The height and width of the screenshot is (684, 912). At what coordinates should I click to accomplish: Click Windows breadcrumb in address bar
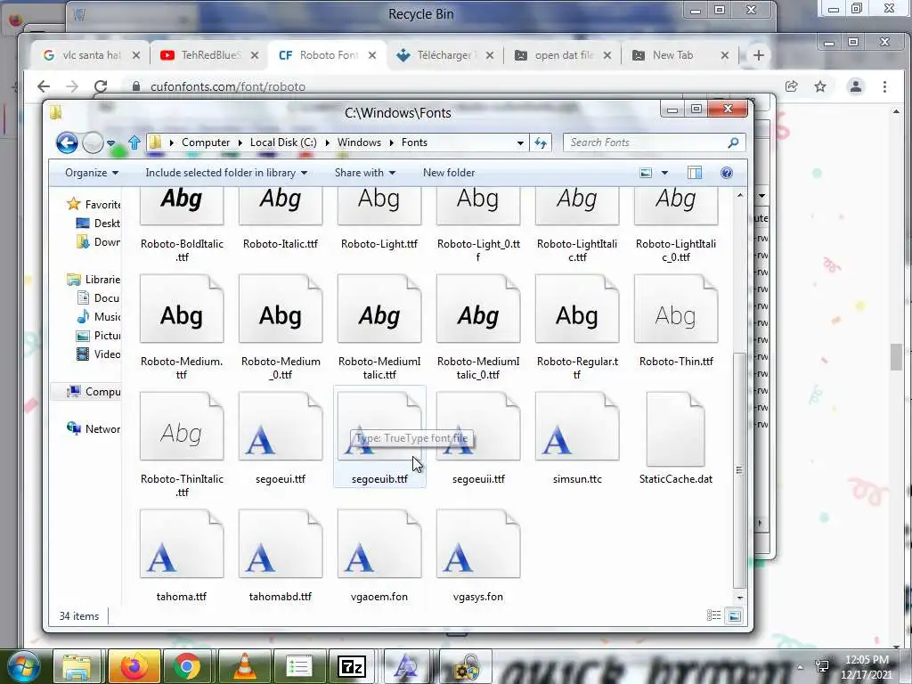pos(359,142)
